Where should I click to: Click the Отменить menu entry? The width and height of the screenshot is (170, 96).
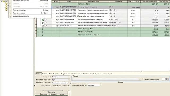(30, 4)
